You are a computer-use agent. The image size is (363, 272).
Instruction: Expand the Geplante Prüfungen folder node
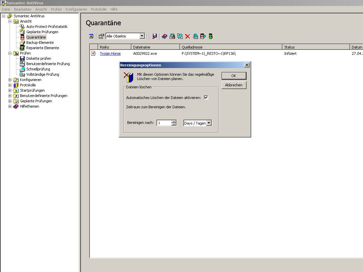click(10, 101)
